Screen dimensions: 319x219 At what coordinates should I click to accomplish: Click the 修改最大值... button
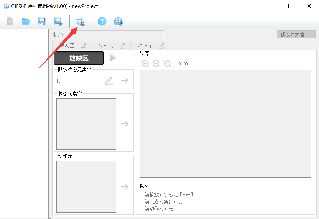(296, 35)
